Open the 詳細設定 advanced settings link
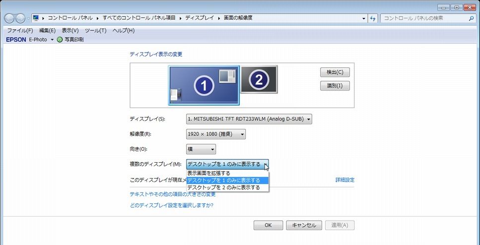Screen dimensions: 480x245 344,180
